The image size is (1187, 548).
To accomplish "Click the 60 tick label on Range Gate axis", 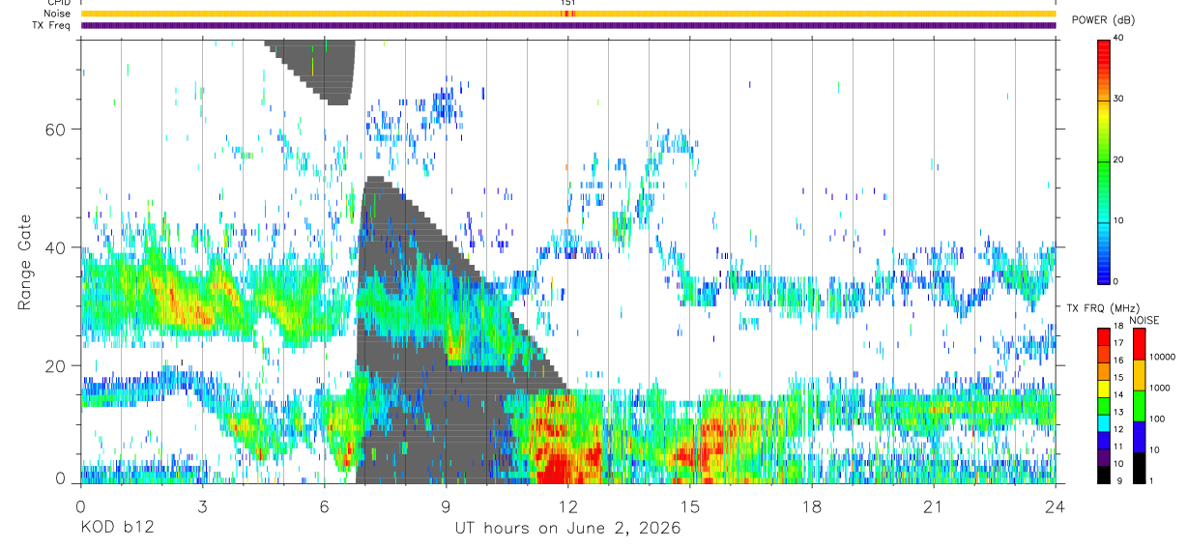I will [x=56, y=130].
